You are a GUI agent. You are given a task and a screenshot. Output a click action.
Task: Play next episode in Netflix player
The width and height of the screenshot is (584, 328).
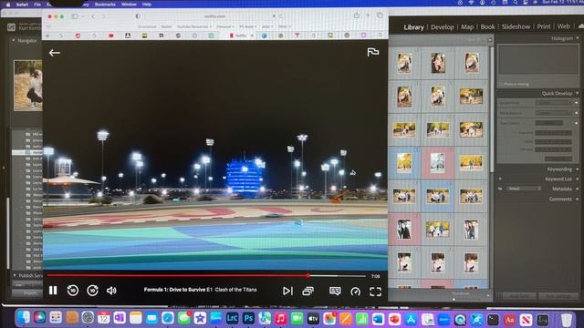[x=287, y=292]
